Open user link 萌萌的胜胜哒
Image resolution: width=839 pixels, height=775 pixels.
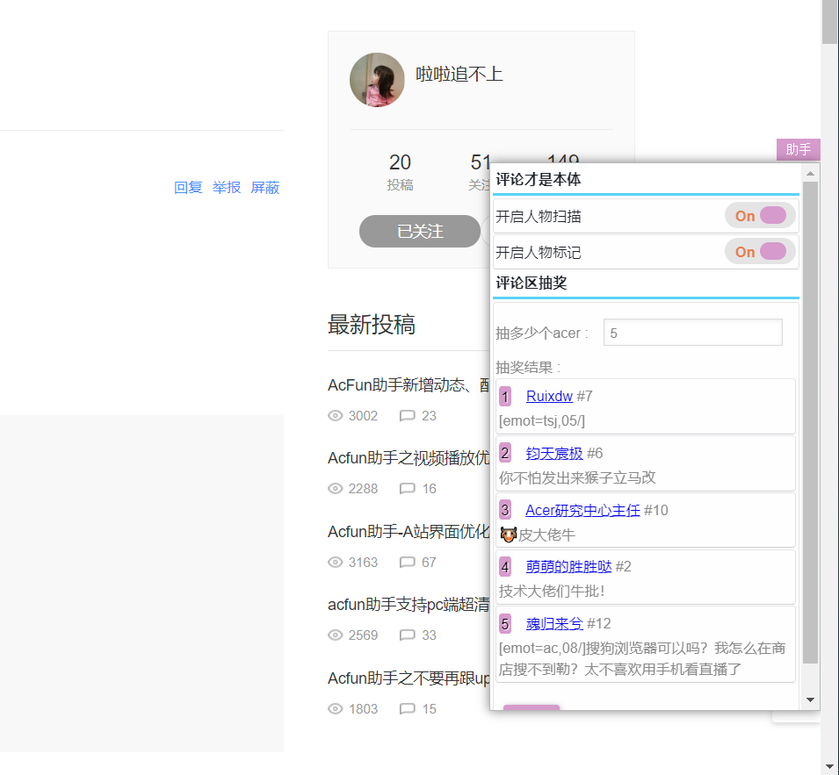pos(568,567)
